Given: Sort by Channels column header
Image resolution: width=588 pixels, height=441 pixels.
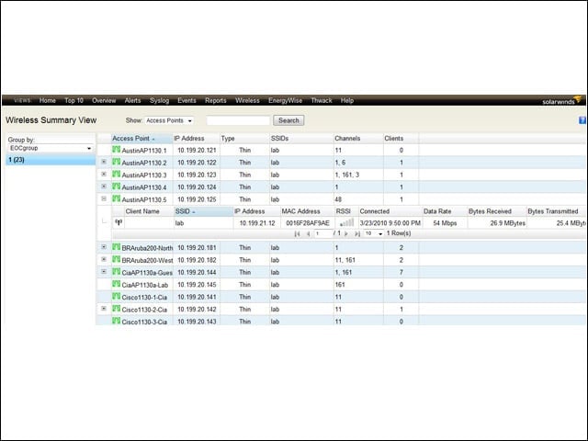Looking at the screenshot, I should click(x=358, y=139).
